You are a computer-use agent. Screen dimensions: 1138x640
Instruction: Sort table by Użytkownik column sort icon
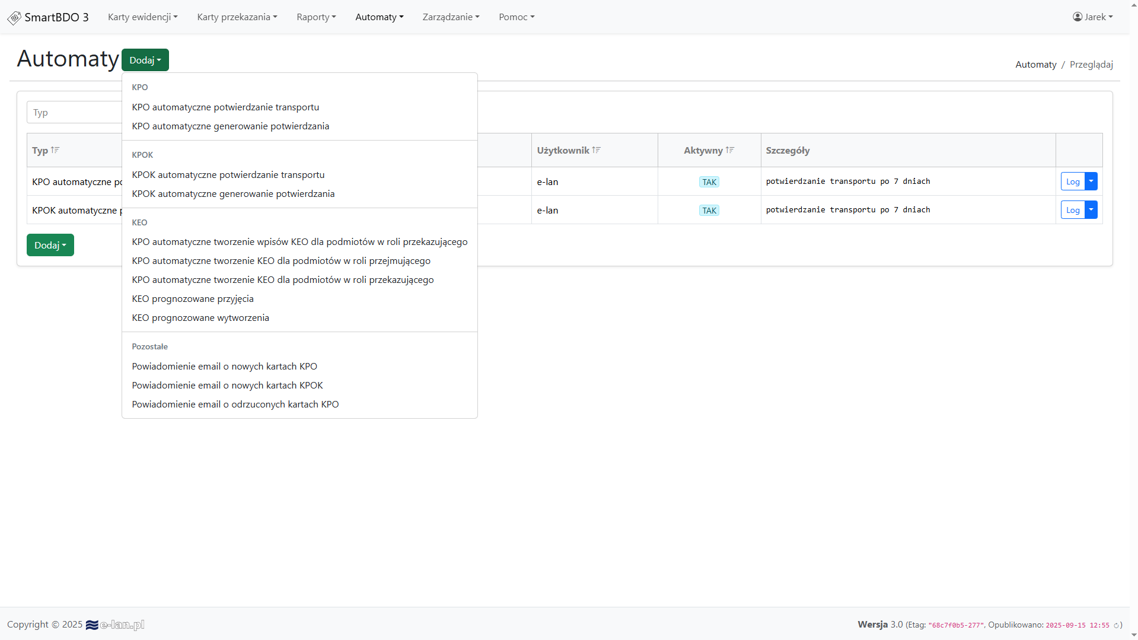[597, 150]
